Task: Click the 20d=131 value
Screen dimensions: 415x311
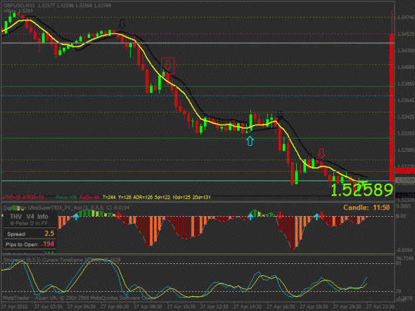Action: pos(201,198)
